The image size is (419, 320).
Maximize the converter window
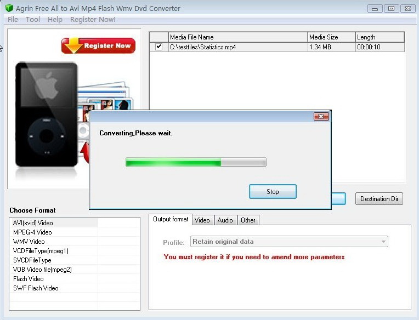pyautogui.click(x=391, y=9)
